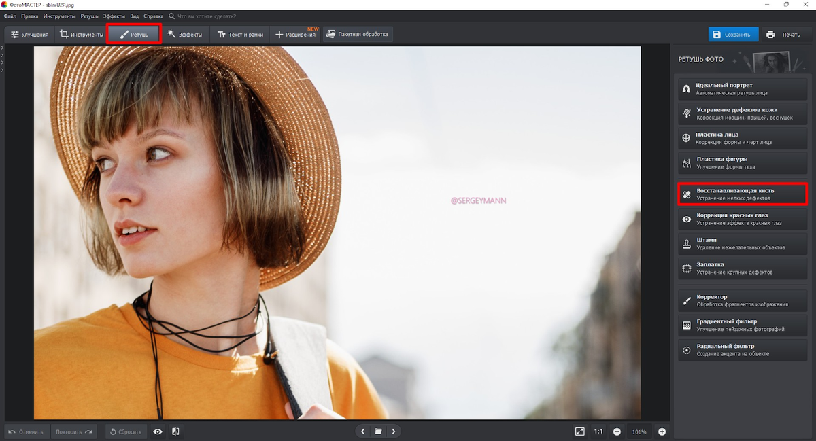This screenshot has height=441, width=816.
Task: Switch to the Эффекты tab
Action: click(x=184, y=34)
